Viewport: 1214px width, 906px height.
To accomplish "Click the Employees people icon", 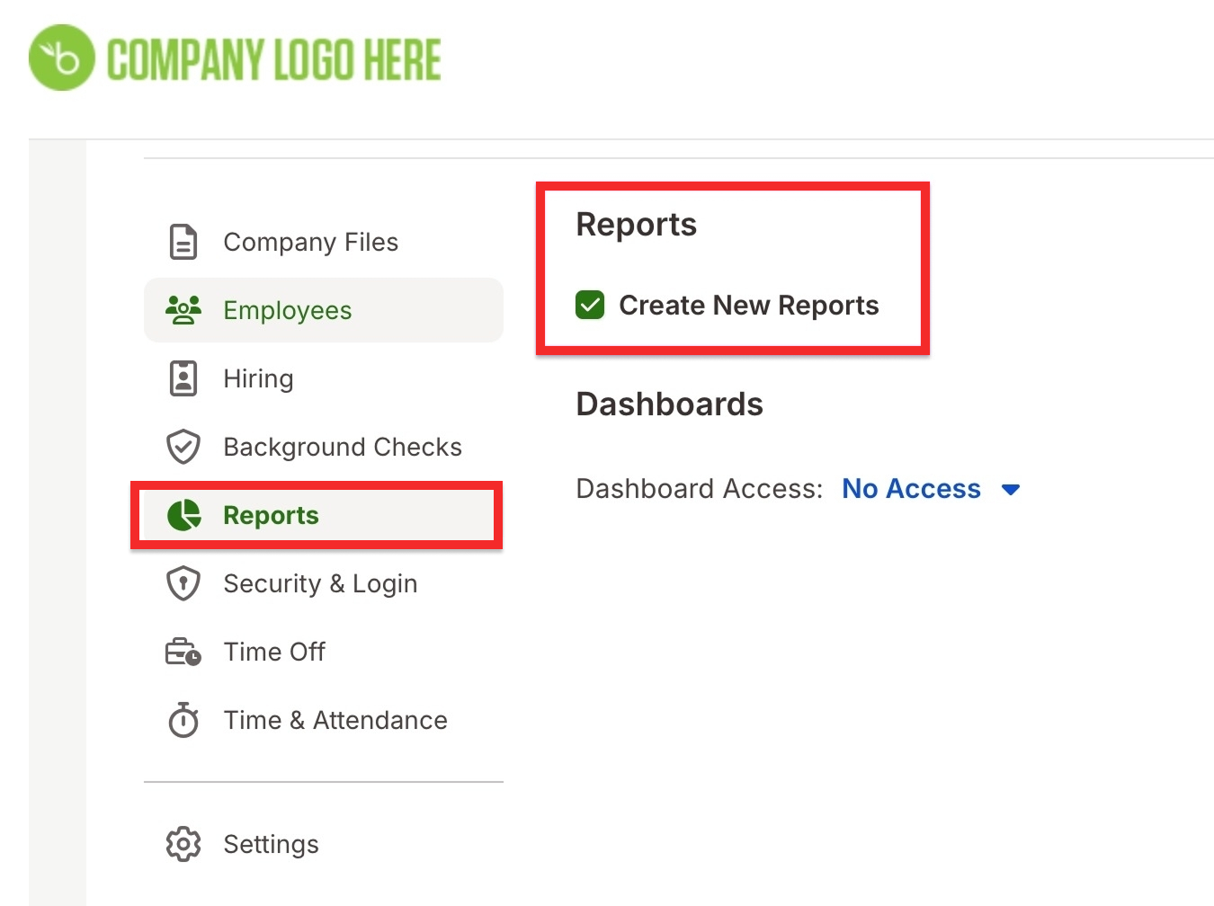I will [183, 310].
